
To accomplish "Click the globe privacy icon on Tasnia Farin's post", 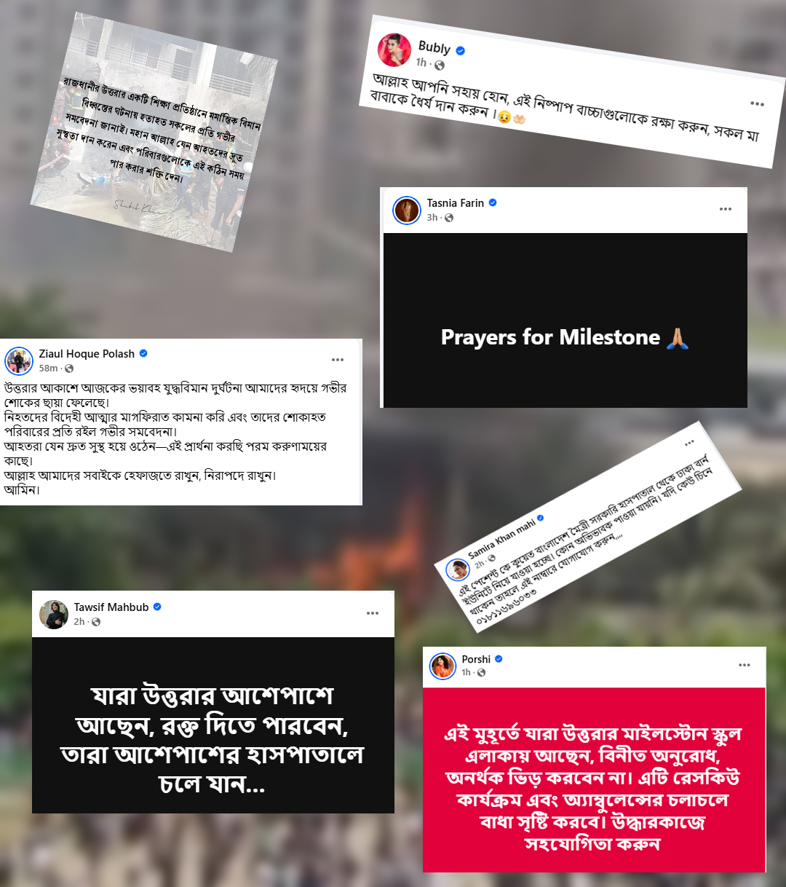I will [x=449, y=218].
